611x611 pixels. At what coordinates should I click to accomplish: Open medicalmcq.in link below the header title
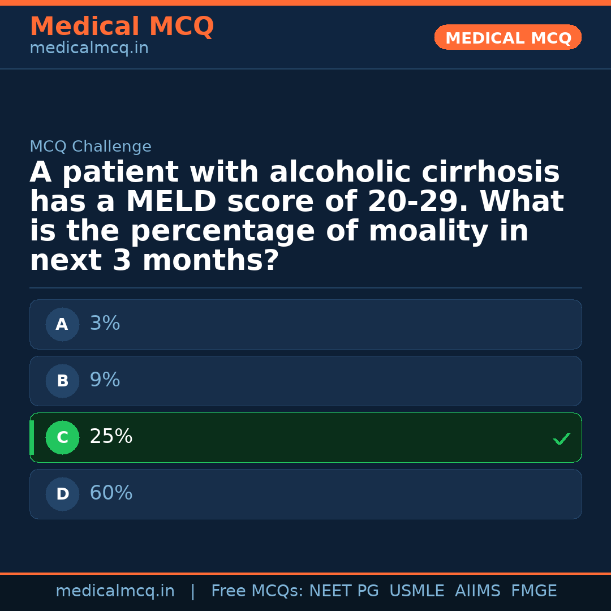89,49
